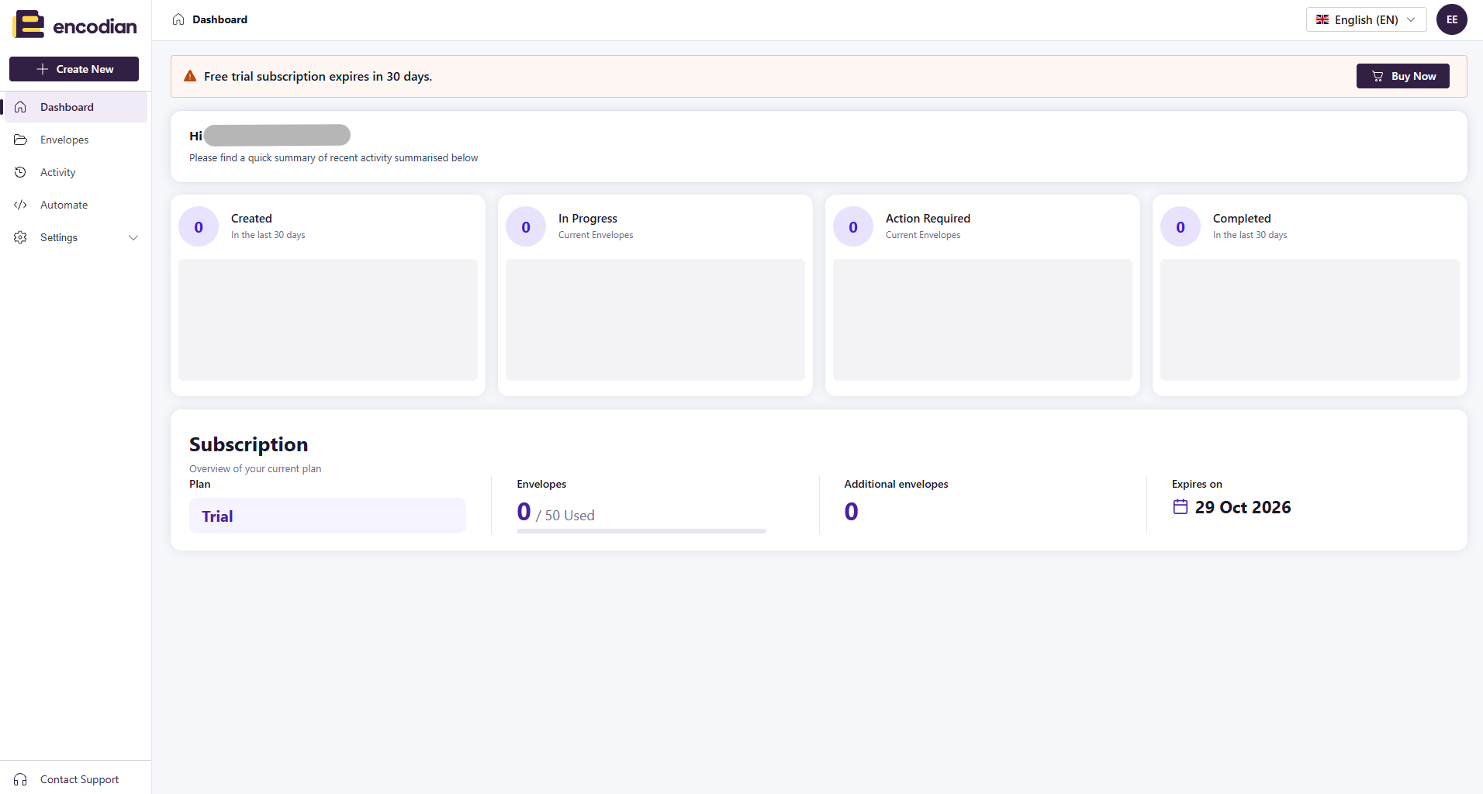
Task: Click the 29 Oct 2026 expiry date
Action: 1243,507
